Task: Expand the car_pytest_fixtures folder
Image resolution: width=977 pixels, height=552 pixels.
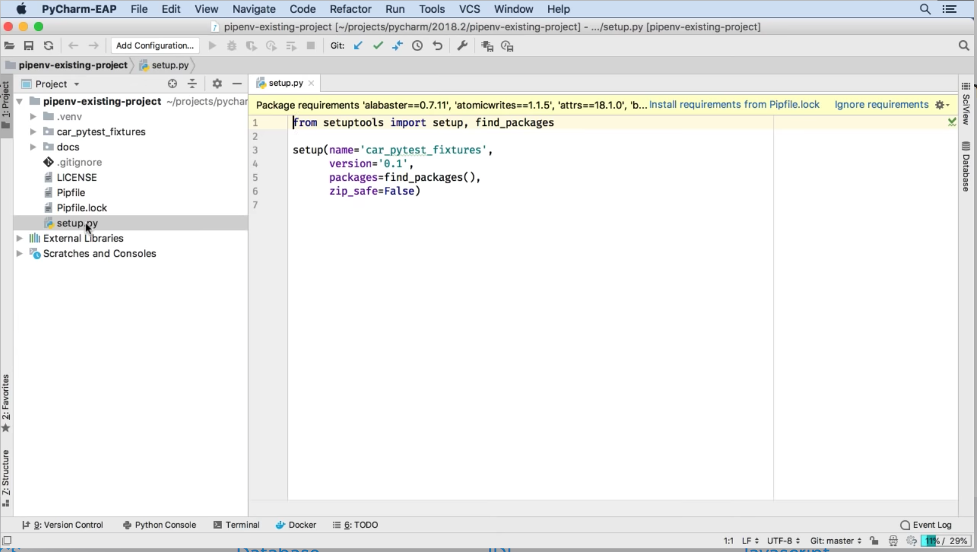Action: point(33,132)
